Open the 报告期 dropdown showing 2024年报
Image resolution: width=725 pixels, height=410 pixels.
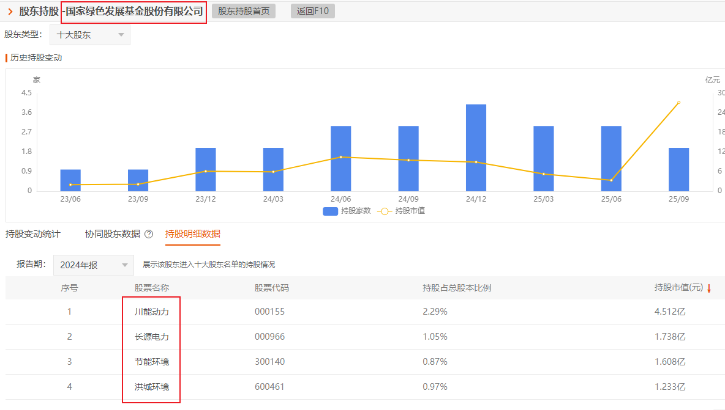94,265
